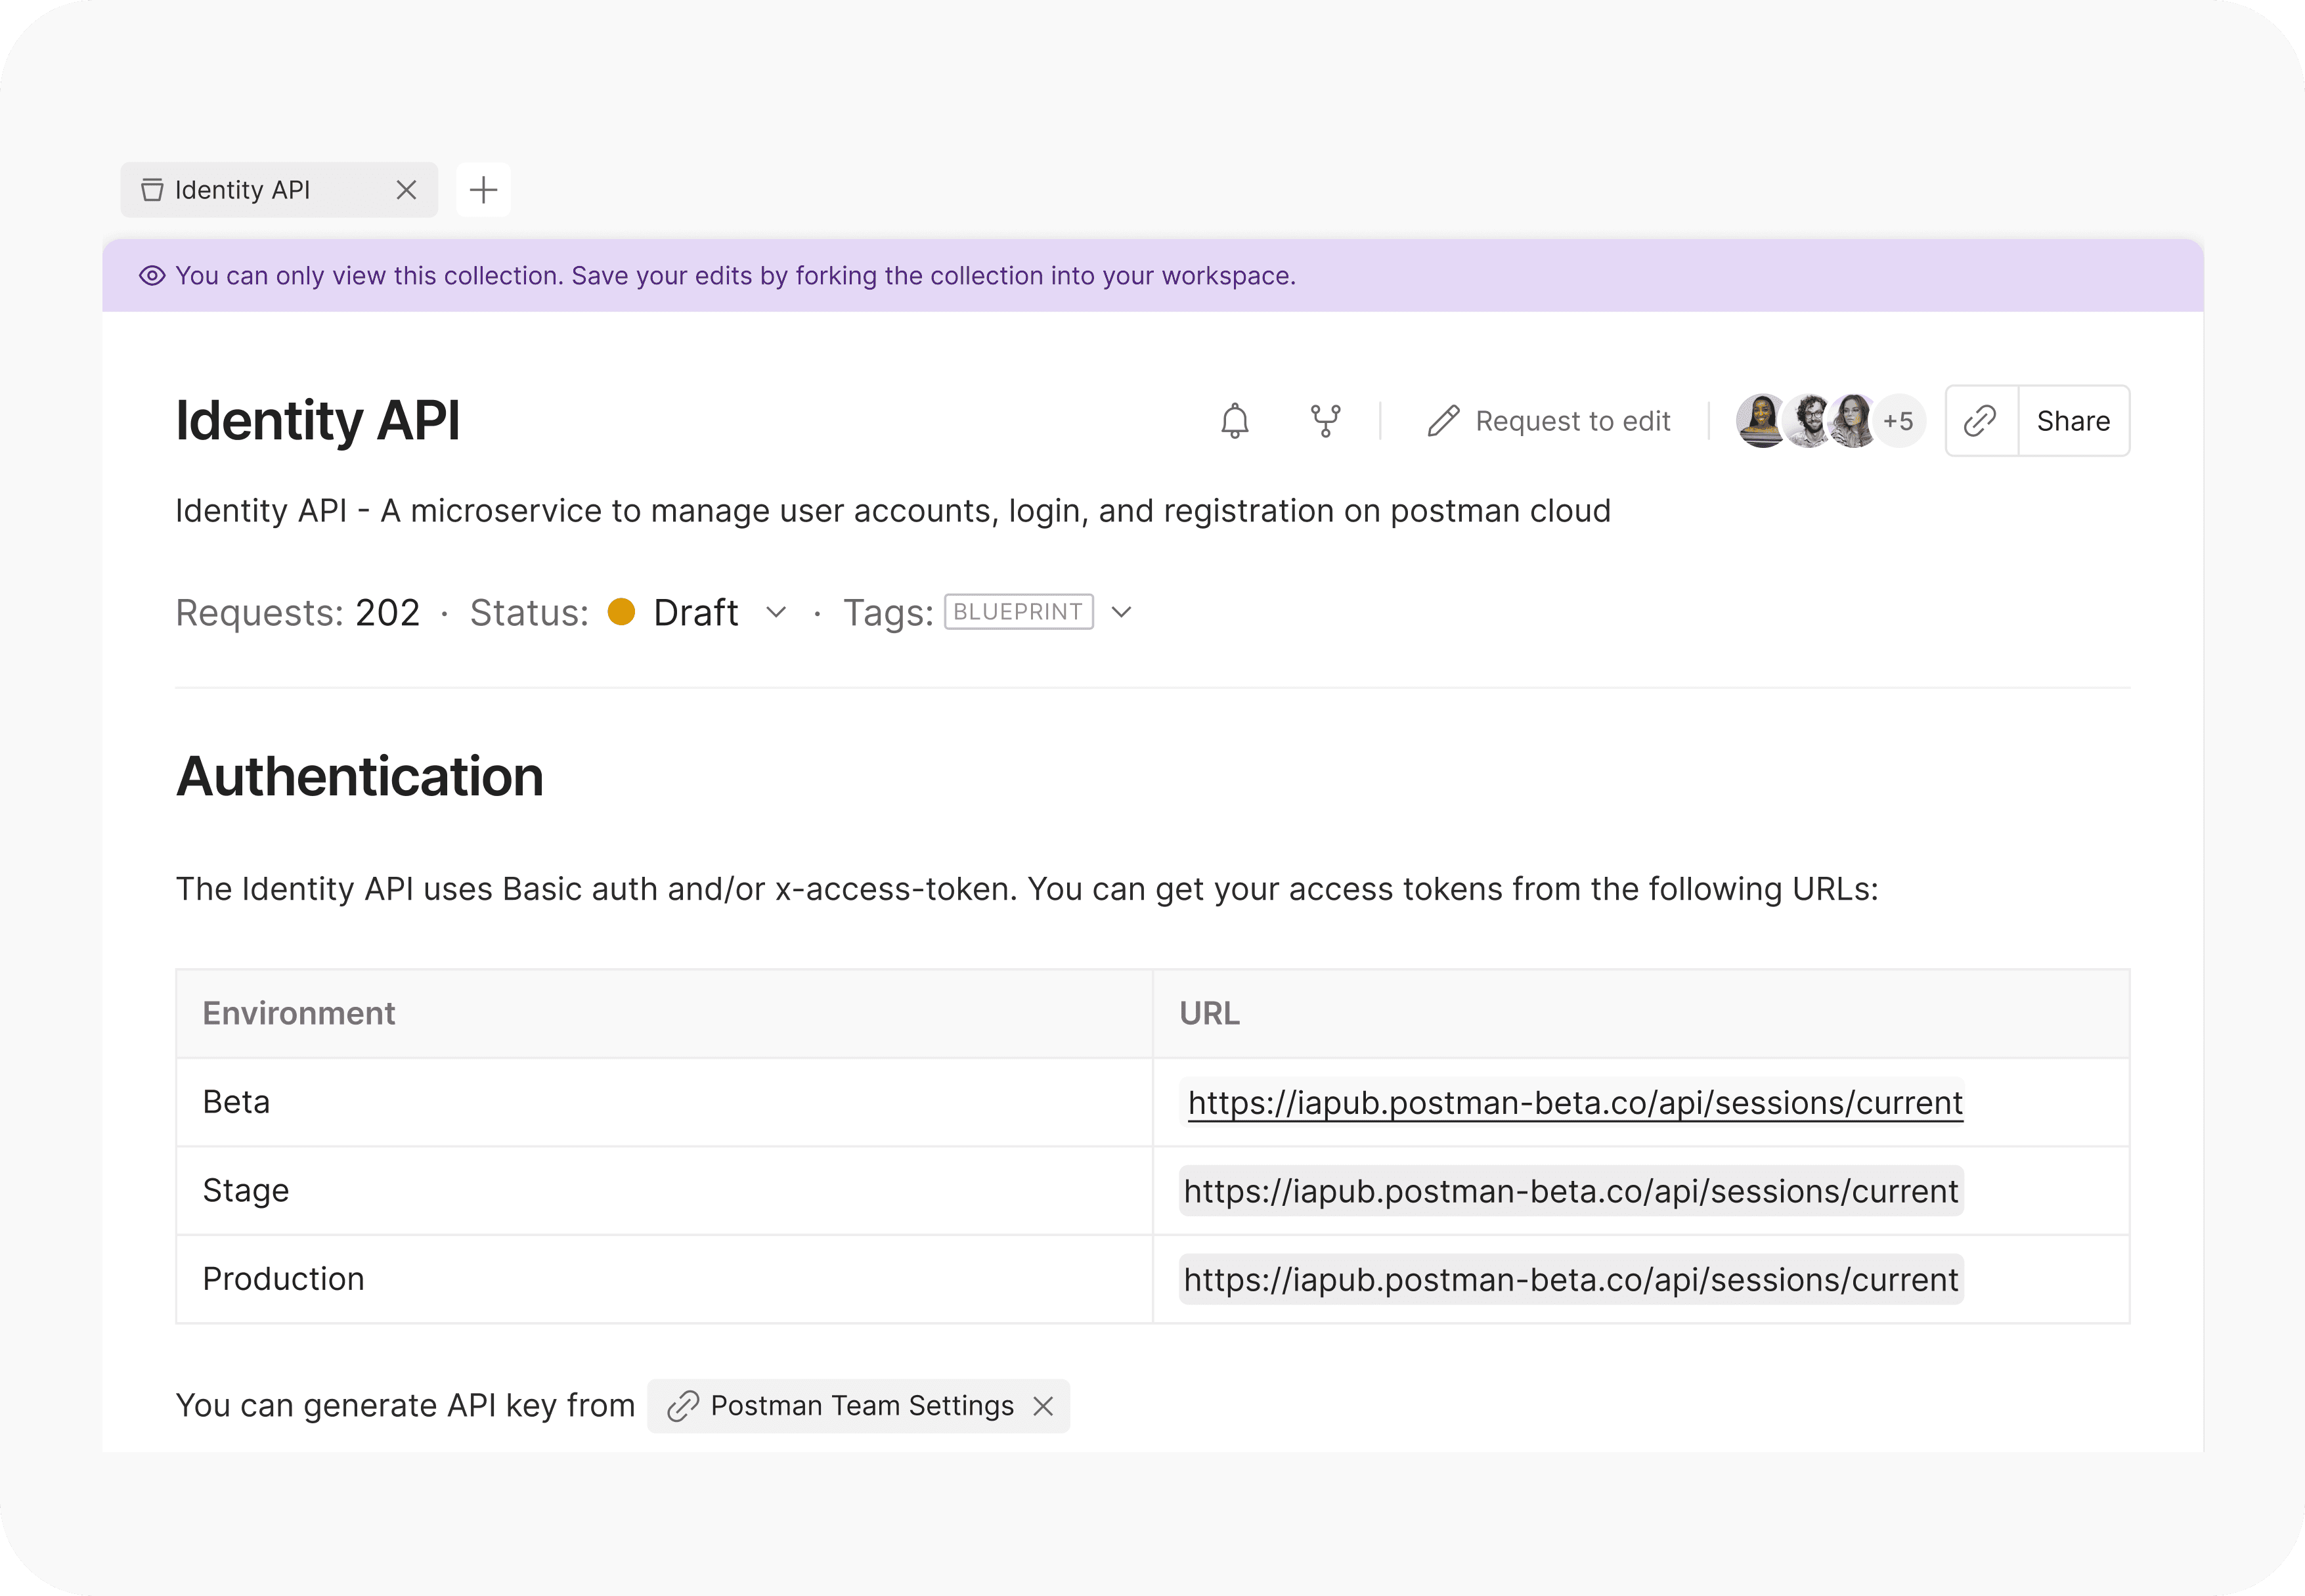Click the notification bell icon
The height and width of the screenshot is (1596, 2305).
(x=1235, y=421)
